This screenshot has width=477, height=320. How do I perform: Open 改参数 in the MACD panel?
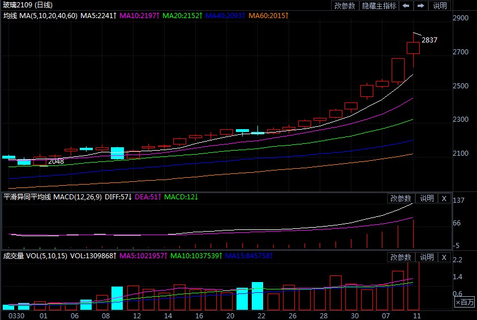pos(401,198)
